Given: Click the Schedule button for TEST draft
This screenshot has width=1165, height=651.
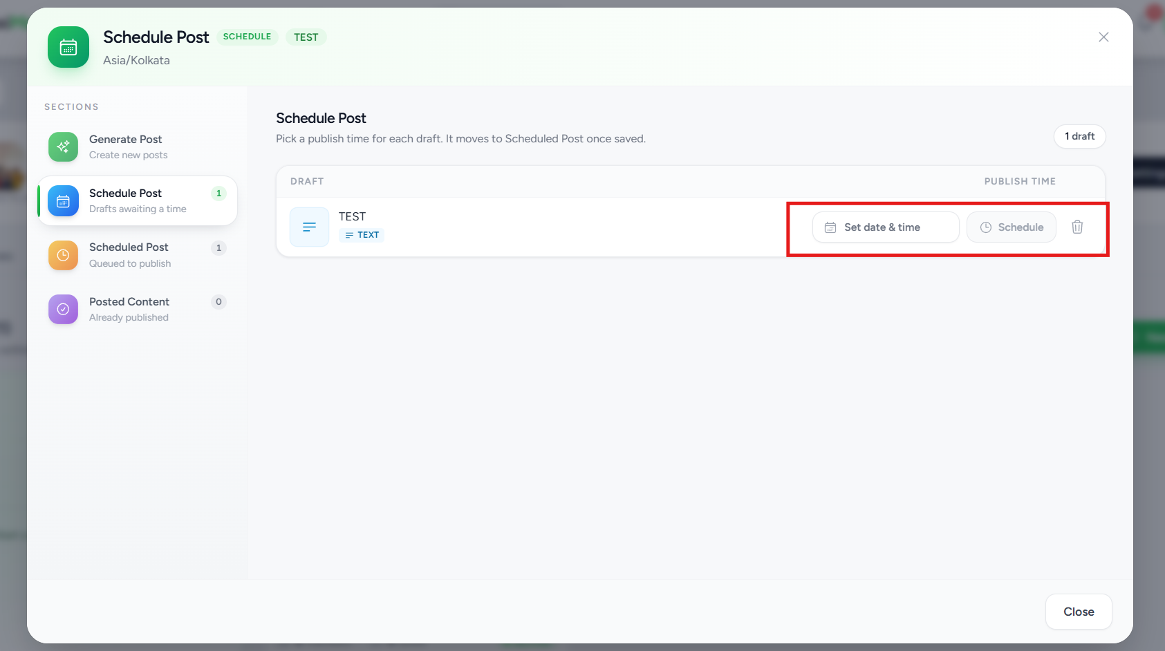Looking at the screenshot, I should click(1012, 227).
